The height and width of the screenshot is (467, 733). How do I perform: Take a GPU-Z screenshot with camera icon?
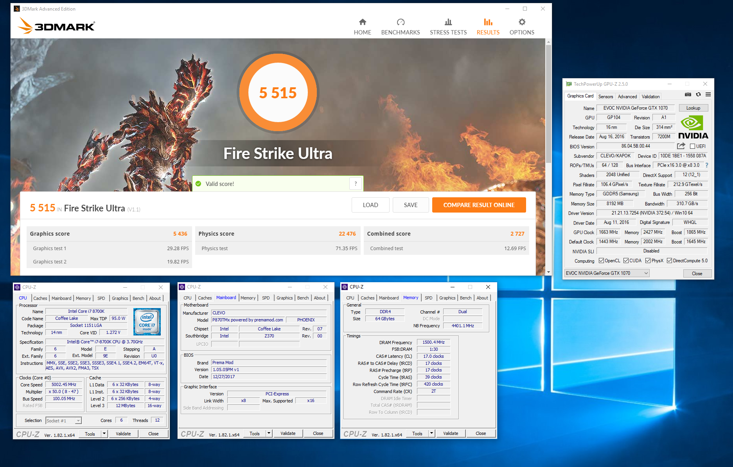pyautogui.click(x=688, y=94)
